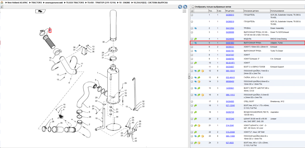Toggle selection circle for part 84356331
The height and width of the screenshot is (148, 305).
pos(192,47)
